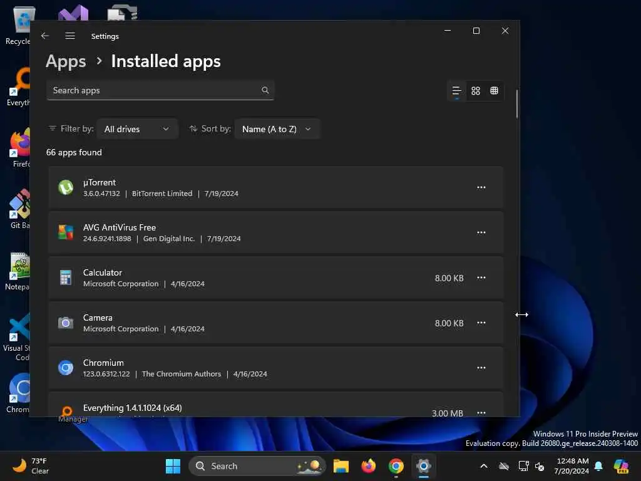Viewport: 641px width, 481px height.
Task: Select the Recycle Bin desktop icon
Action: pyautogui.click(x=18, y=24)
